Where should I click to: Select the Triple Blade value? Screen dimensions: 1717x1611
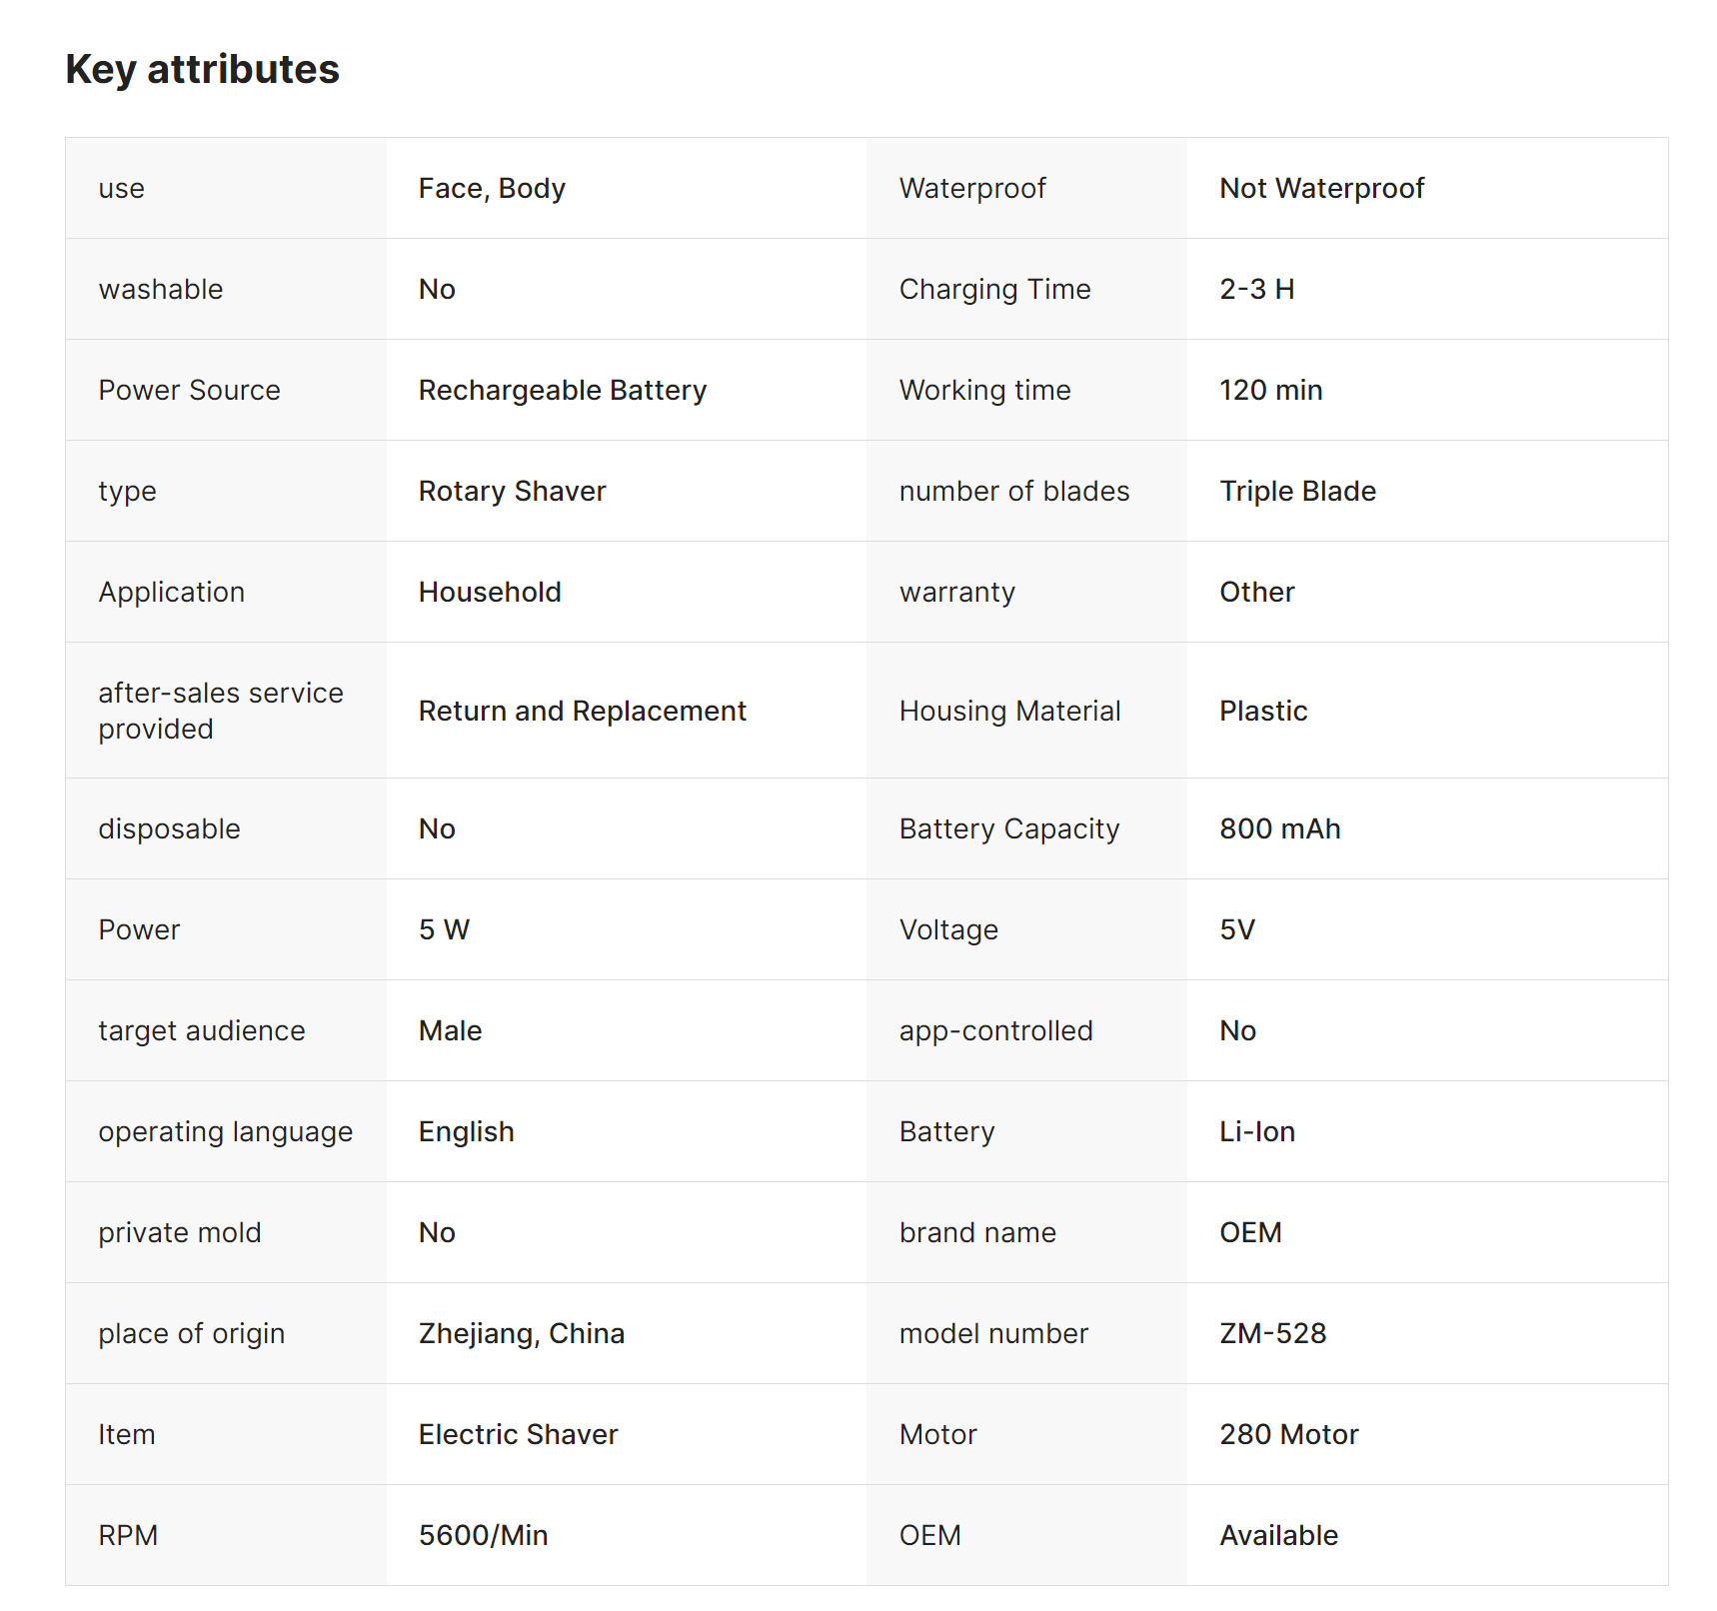(1297, 491)
